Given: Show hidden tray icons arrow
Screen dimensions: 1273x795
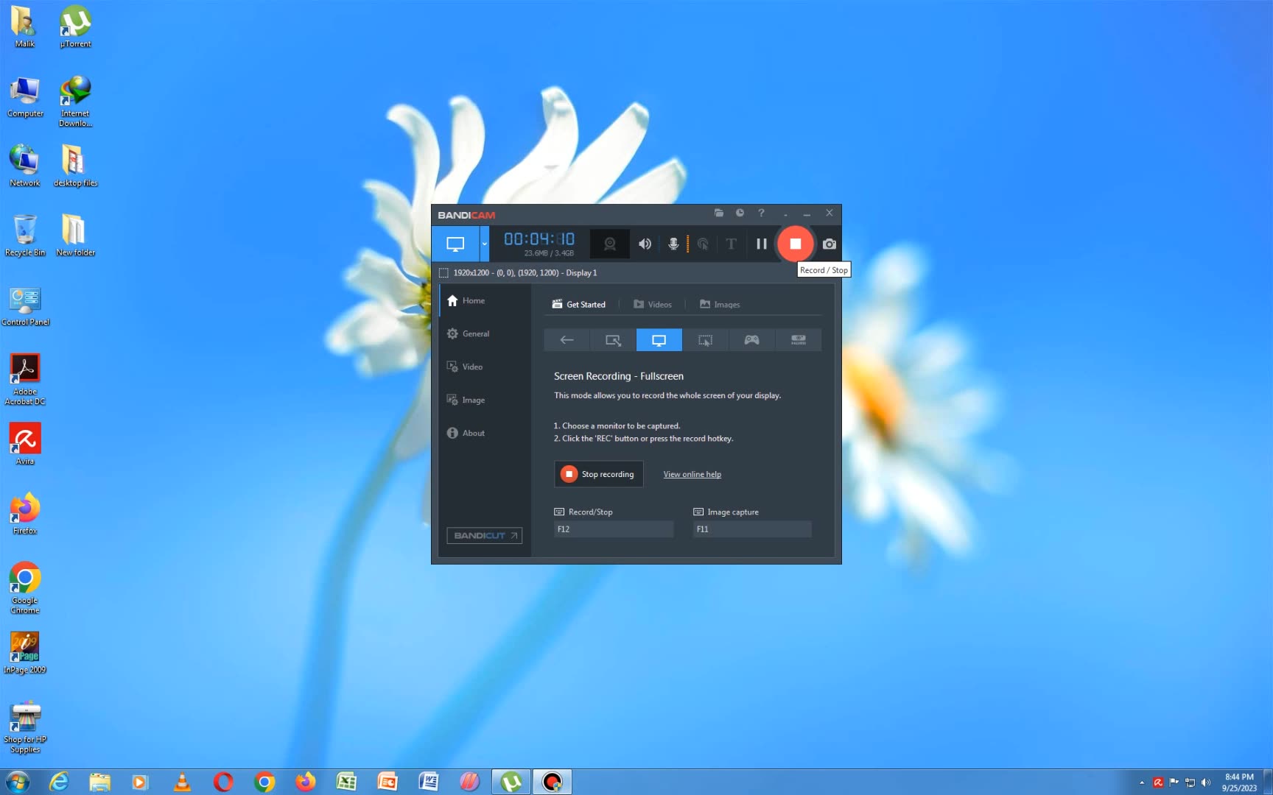Looking at the screenshot, I should [1142, 782].
